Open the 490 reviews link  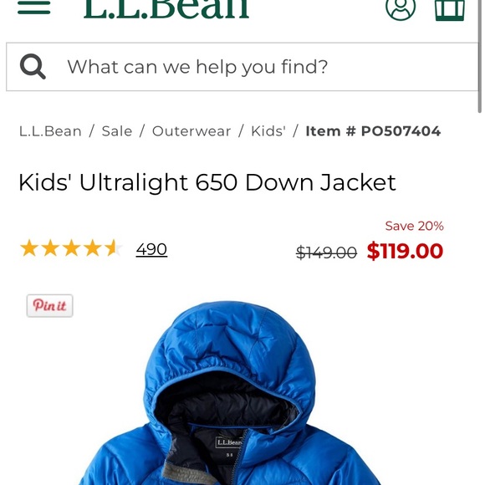pos(151,249)
